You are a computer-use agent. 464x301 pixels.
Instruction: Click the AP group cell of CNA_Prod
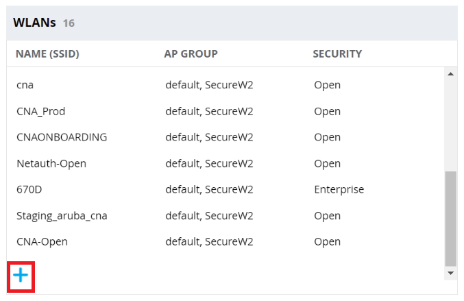pos(209,111)
